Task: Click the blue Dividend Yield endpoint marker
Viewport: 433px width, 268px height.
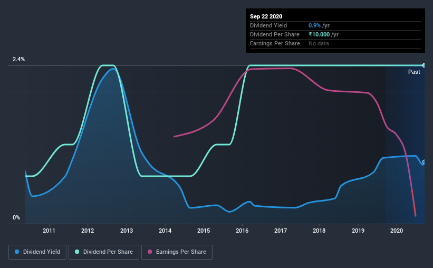Action: coord(424,162)
